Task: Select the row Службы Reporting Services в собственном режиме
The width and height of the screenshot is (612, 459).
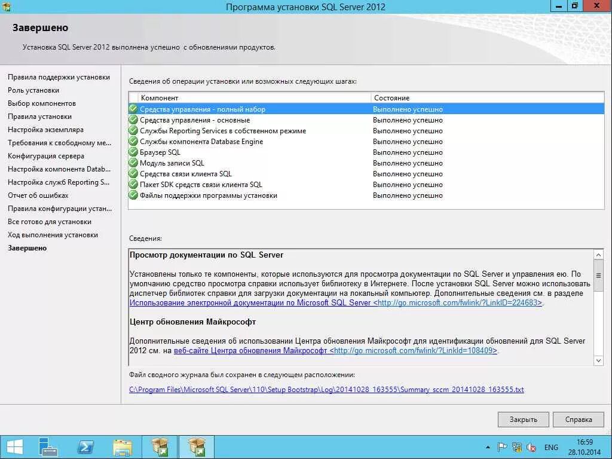Action: pyautogui.click(x=366, y=130)
